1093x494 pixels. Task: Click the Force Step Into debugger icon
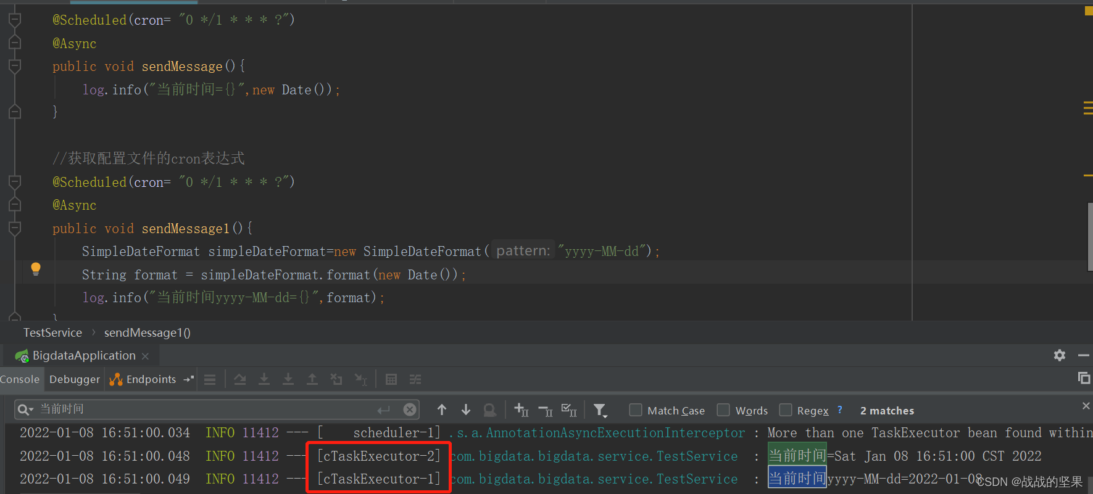[x=288, y=379]
